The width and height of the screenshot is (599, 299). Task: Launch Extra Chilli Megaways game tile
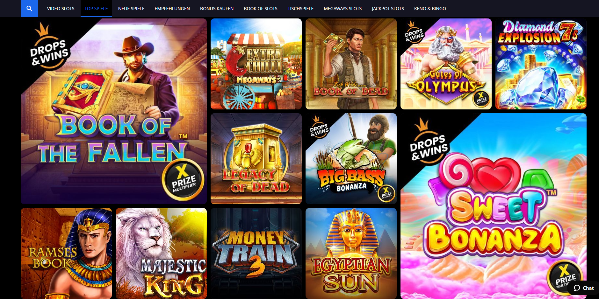[x=256, y=64]
